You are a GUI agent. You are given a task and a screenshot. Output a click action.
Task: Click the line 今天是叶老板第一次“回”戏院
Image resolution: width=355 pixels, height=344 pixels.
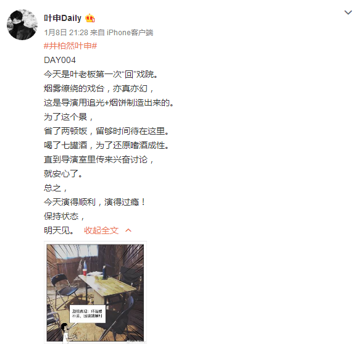pos(101,74)
